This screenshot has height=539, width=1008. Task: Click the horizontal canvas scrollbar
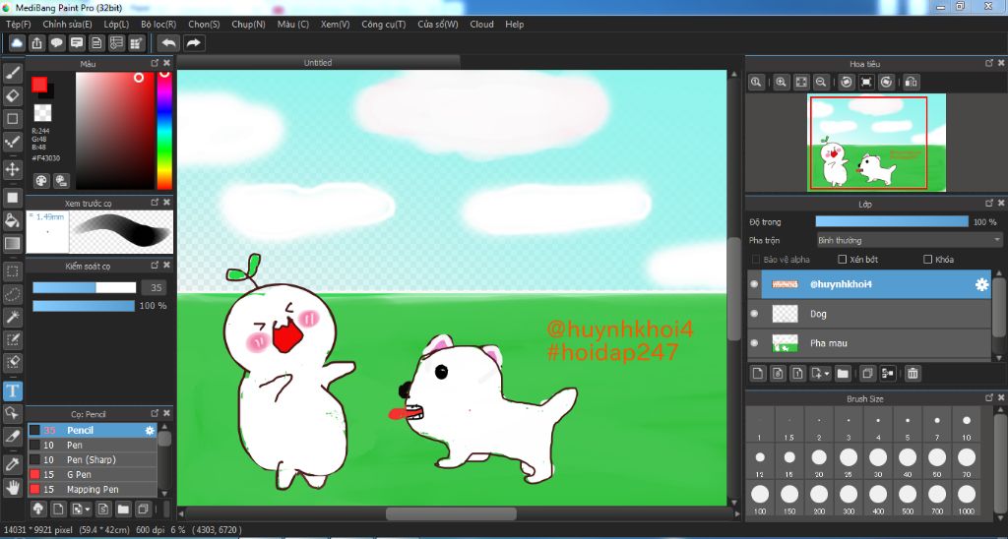pyautogui.click(x=451, y=514)
